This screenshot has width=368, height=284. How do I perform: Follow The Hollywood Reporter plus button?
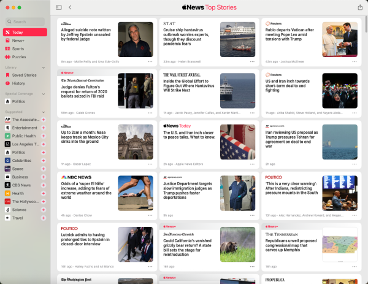click(x=44, y=202)
